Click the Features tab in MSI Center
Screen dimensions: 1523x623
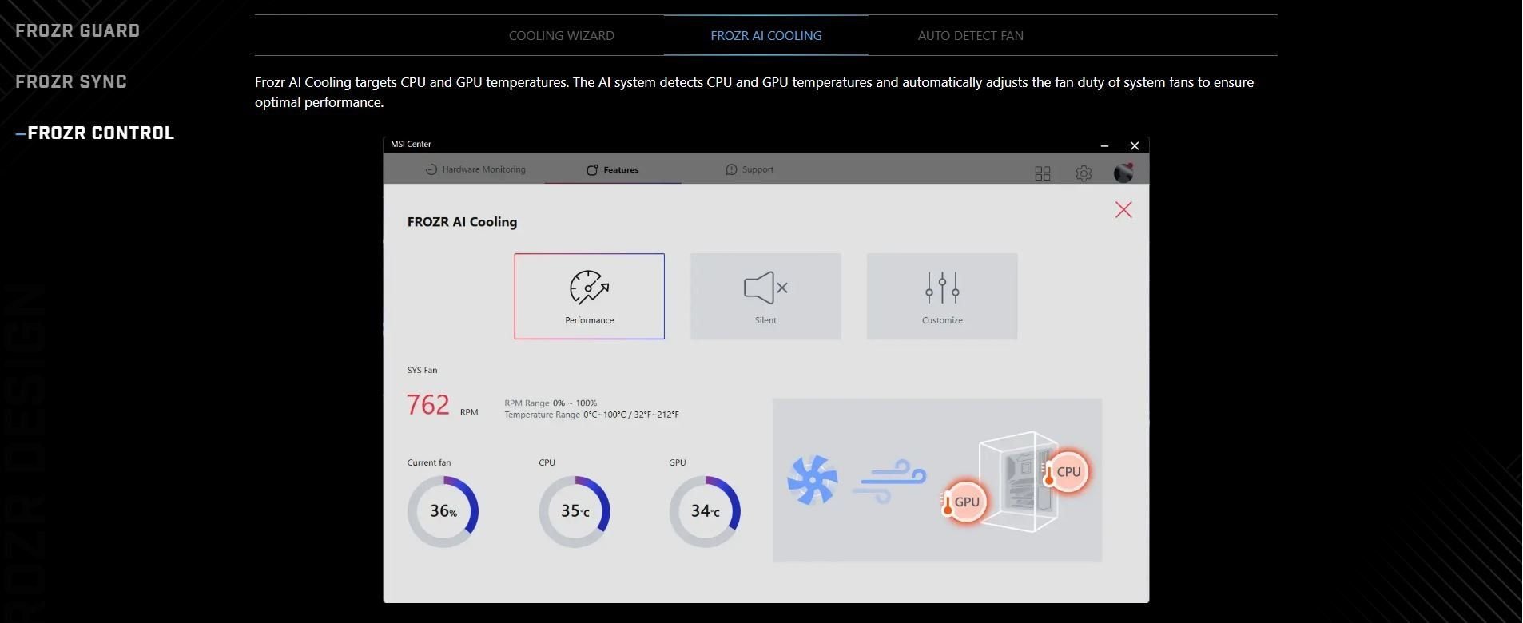(613, 169)
